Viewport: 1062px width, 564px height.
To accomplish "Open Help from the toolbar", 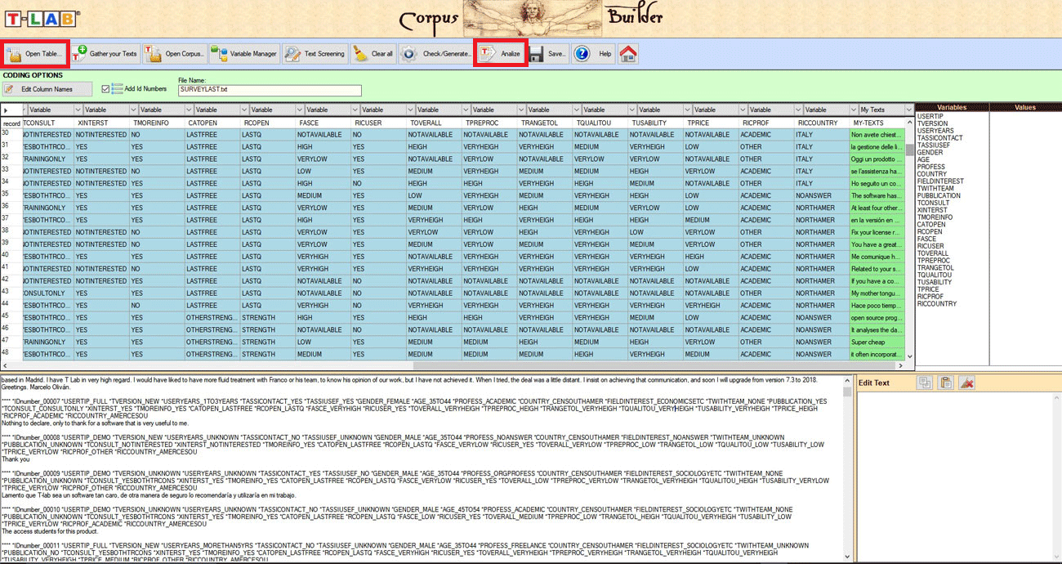I will (593, 54).
